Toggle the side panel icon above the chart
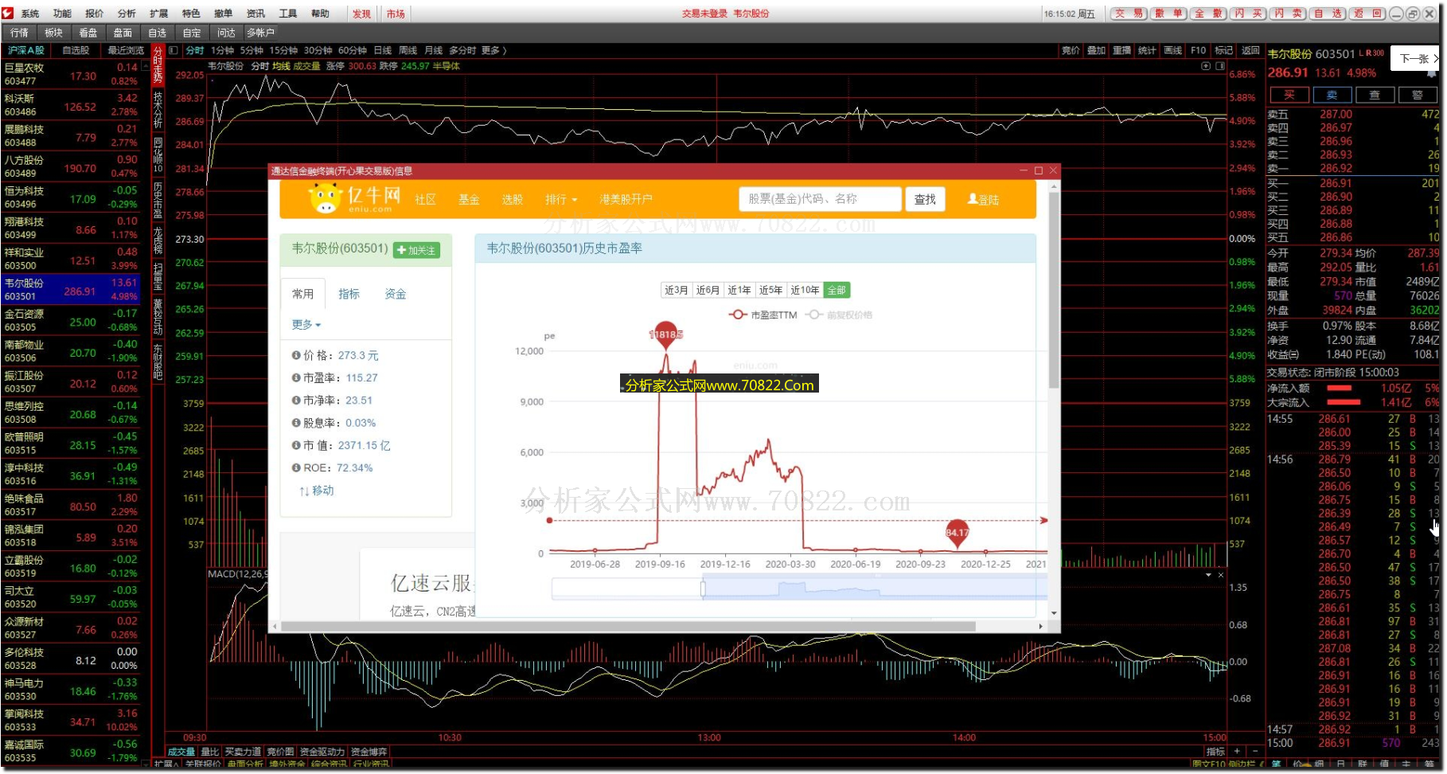Screen dimensions: 1447x774 1220,66
